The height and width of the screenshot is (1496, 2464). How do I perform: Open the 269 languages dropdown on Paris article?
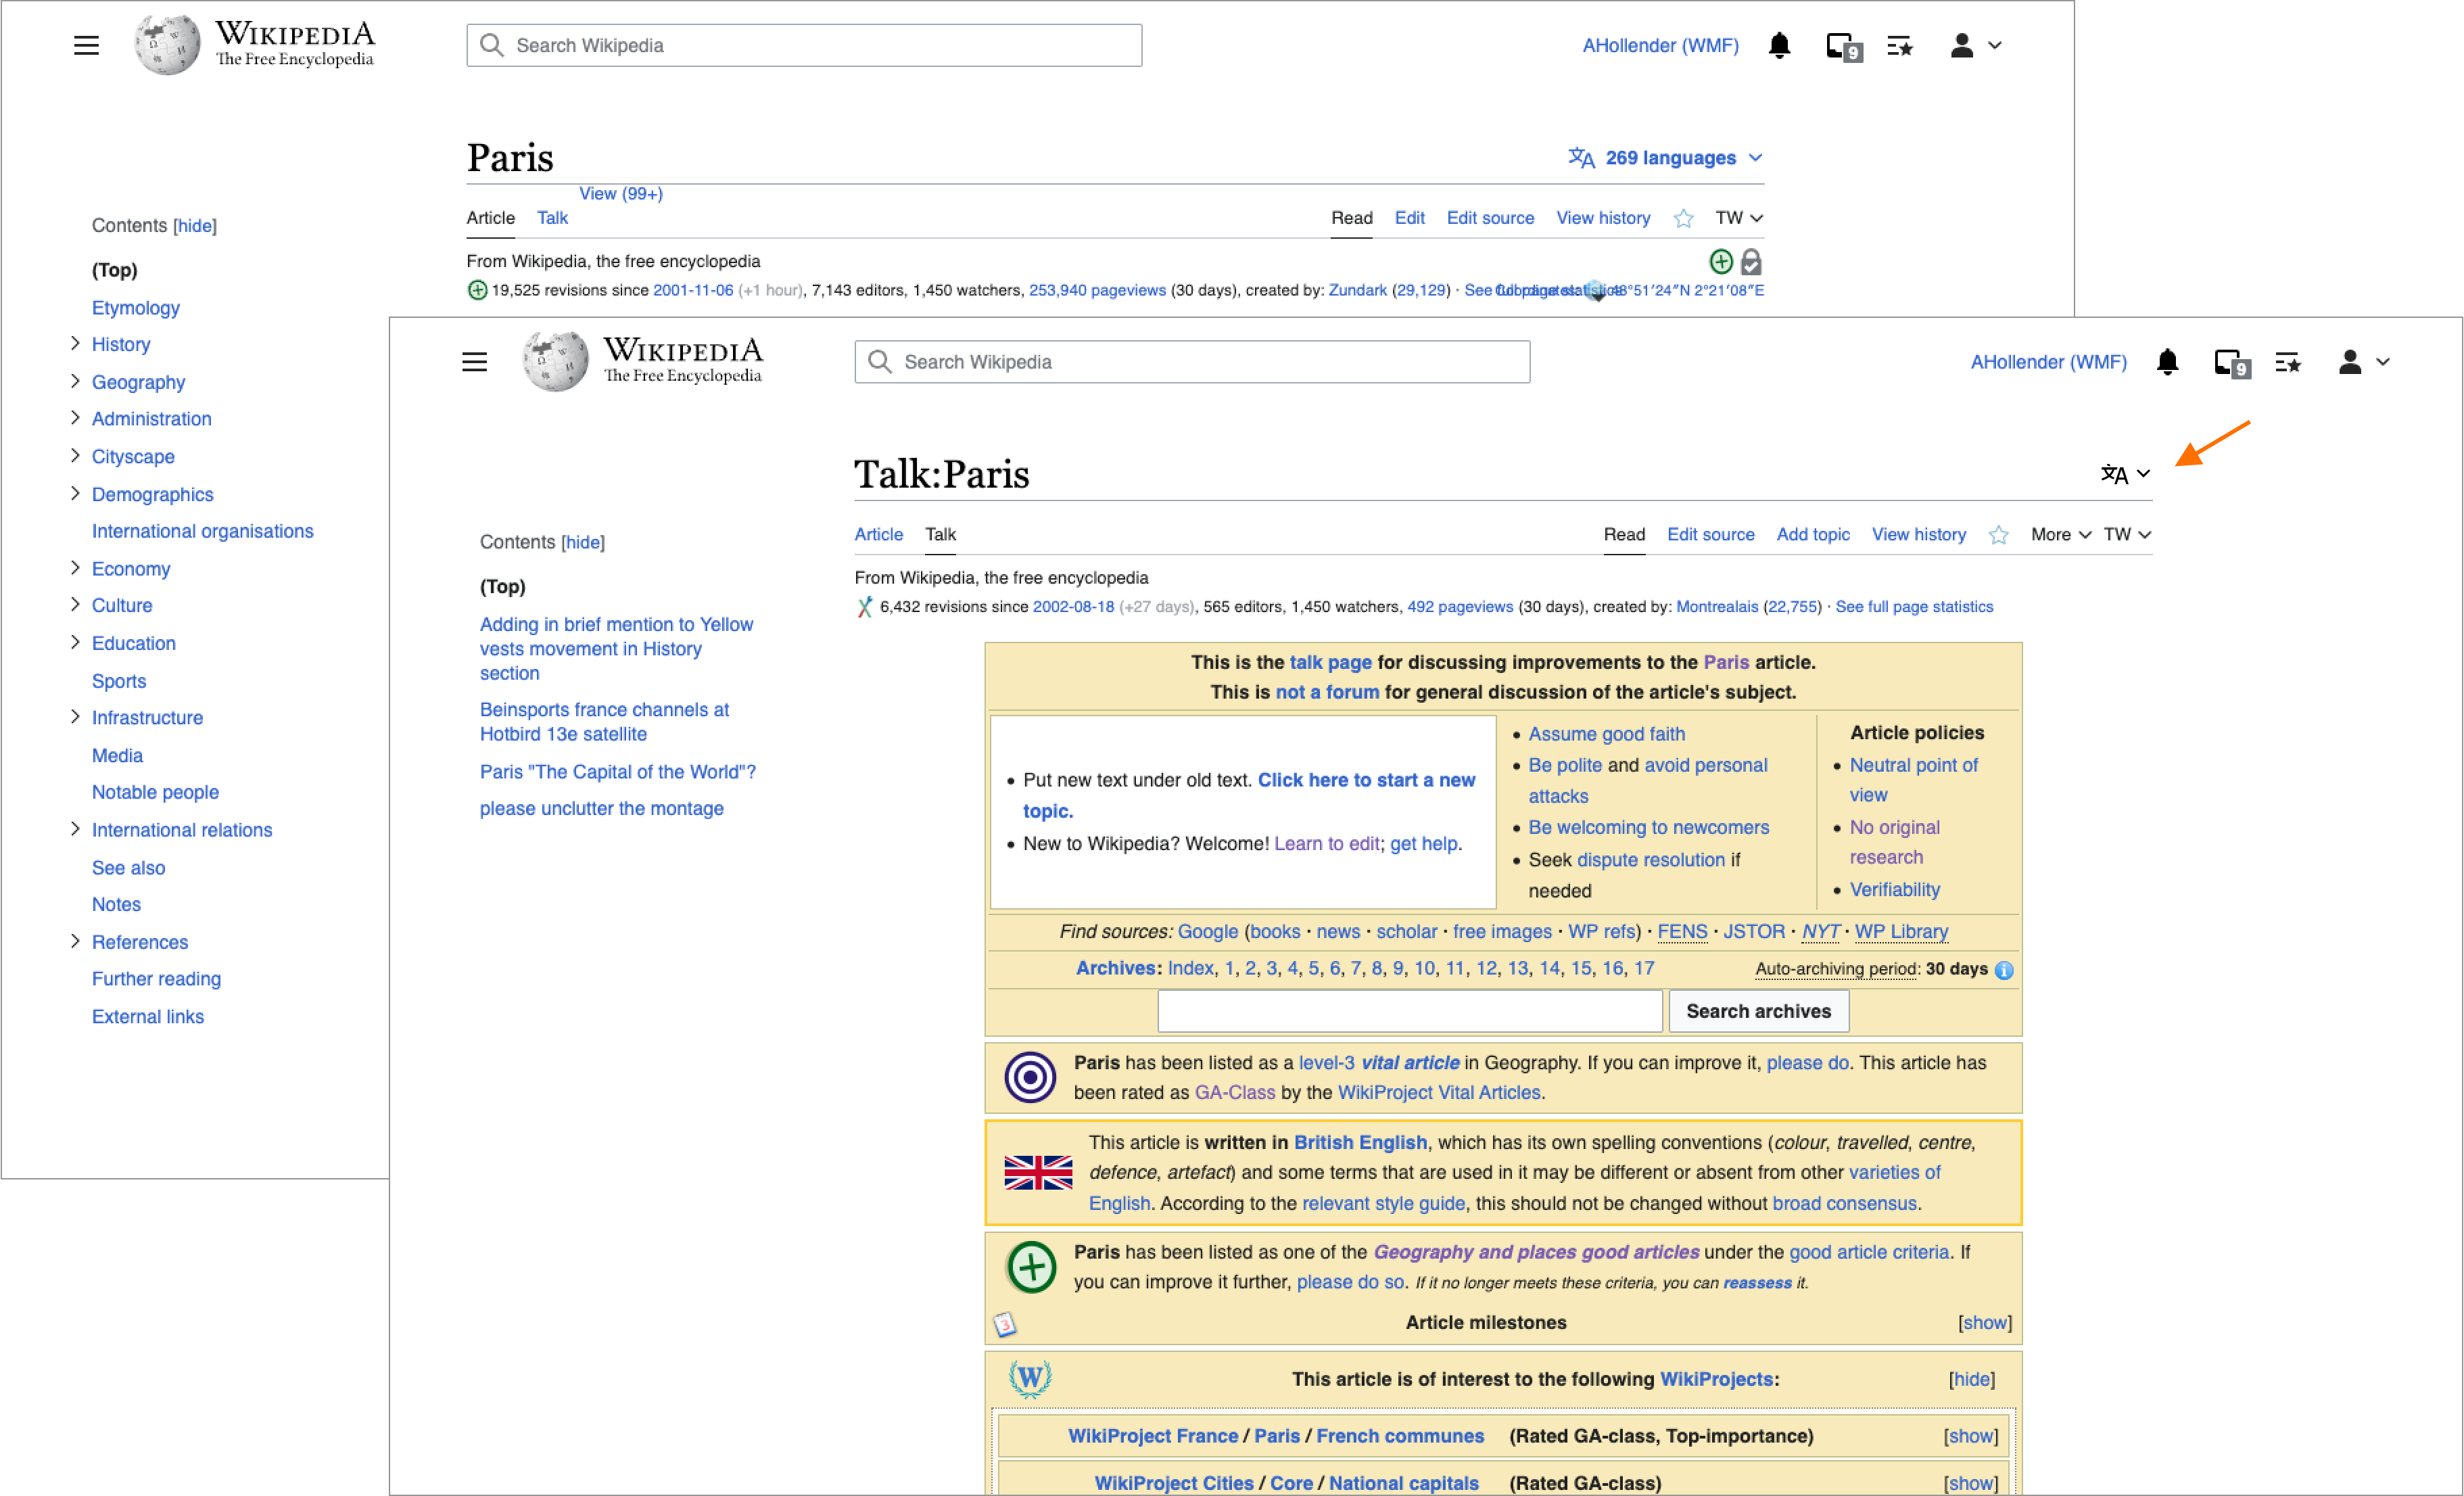[x=1665, y=158]
